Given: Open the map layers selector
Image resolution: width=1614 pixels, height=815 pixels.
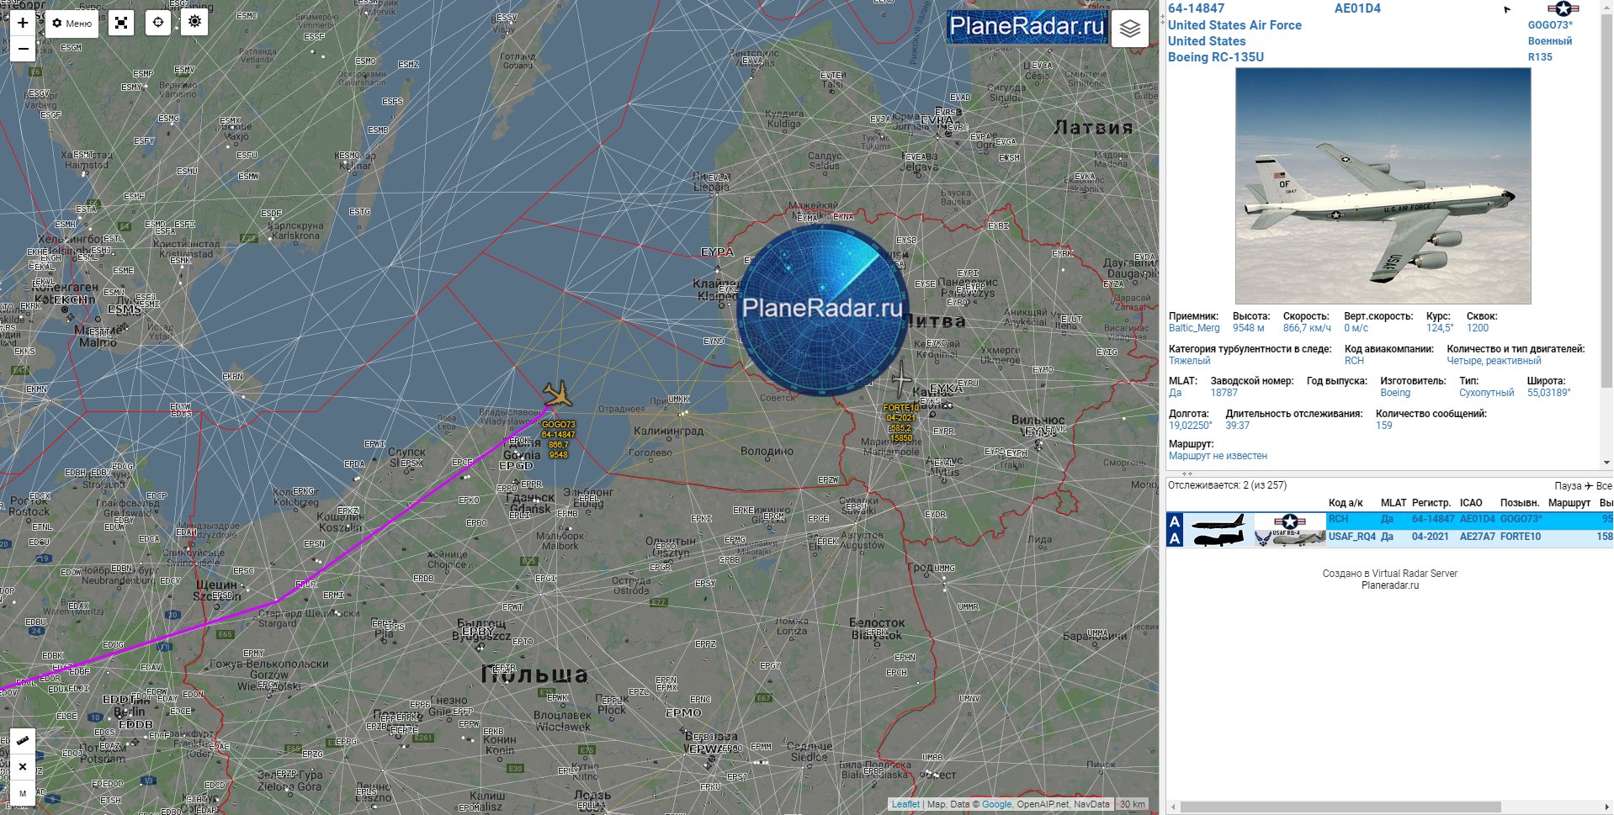Looking at the screenshot, I should [1129, 29].
